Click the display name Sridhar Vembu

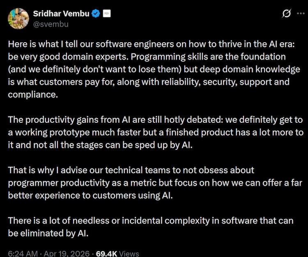coord(61,14)
